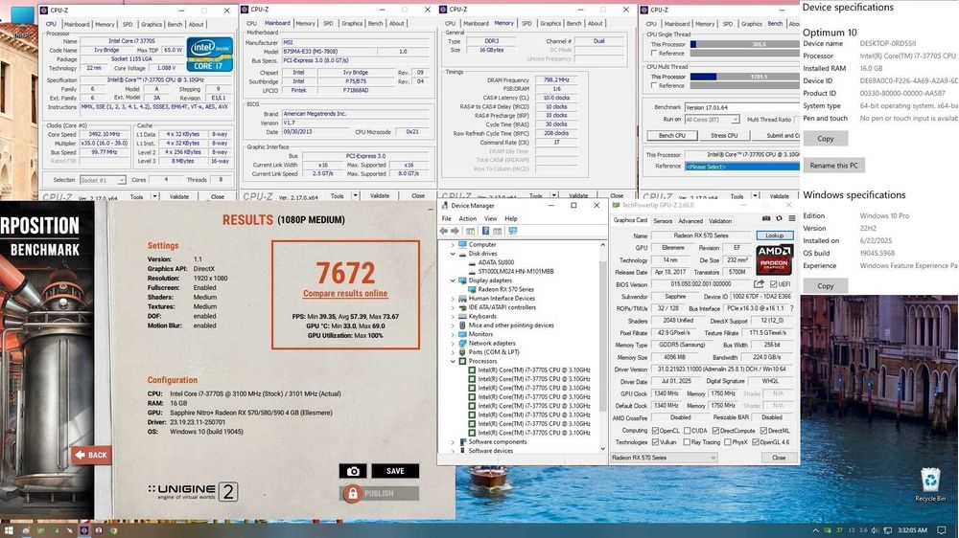Open the Selection Socket #1 dropdown in CPU-Z
Viewport: 959px width, 538px height.
point(103,180)
